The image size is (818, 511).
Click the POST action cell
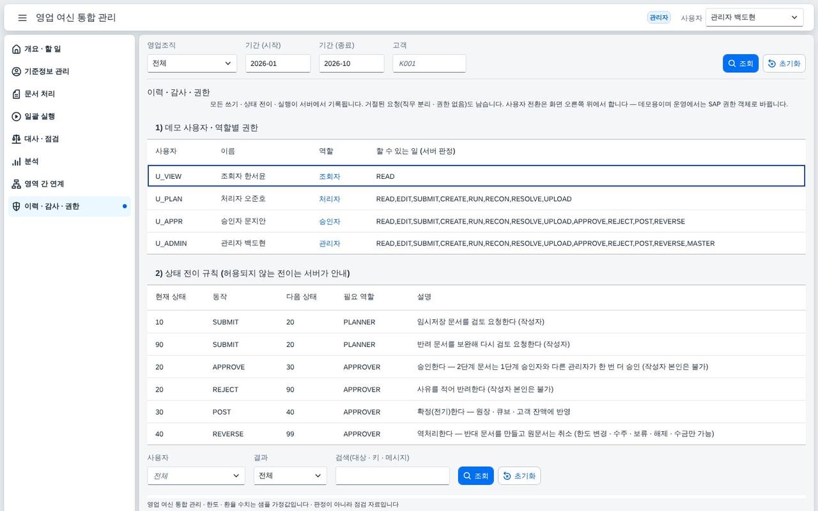(x=222, y=412)
